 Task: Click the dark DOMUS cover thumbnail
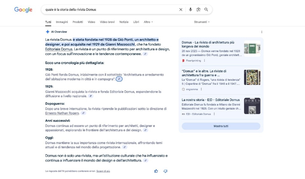click(252, 106)
